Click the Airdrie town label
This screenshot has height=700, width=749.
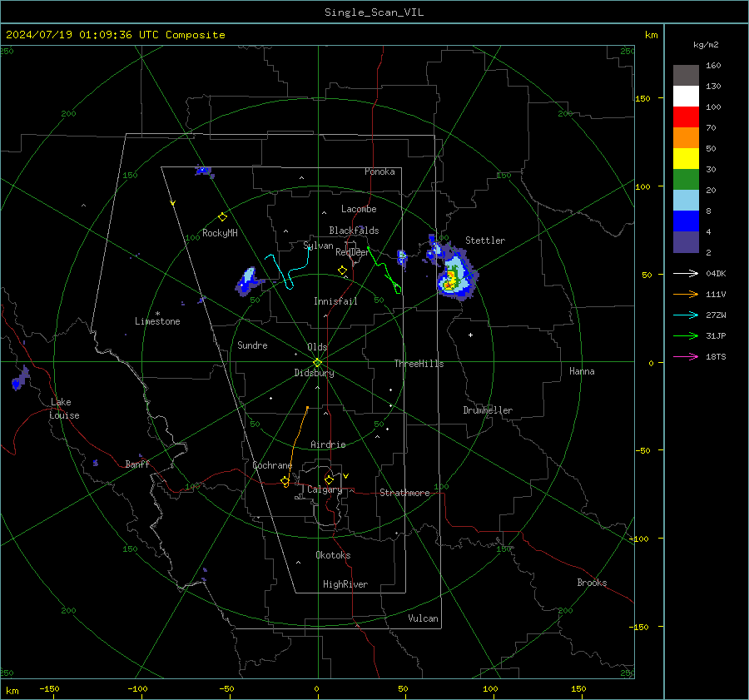click(328, 444)
